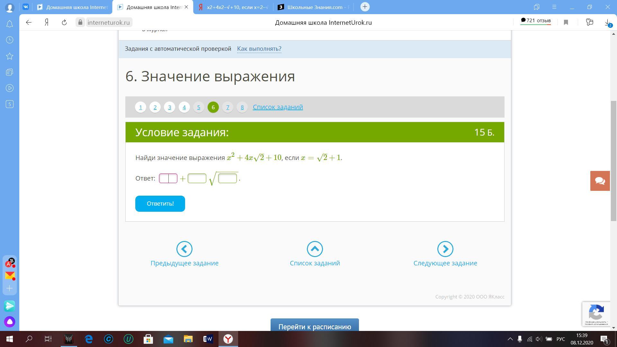Open history clock icon in sidebar
The image size is (617, 347).
(10, 40)
